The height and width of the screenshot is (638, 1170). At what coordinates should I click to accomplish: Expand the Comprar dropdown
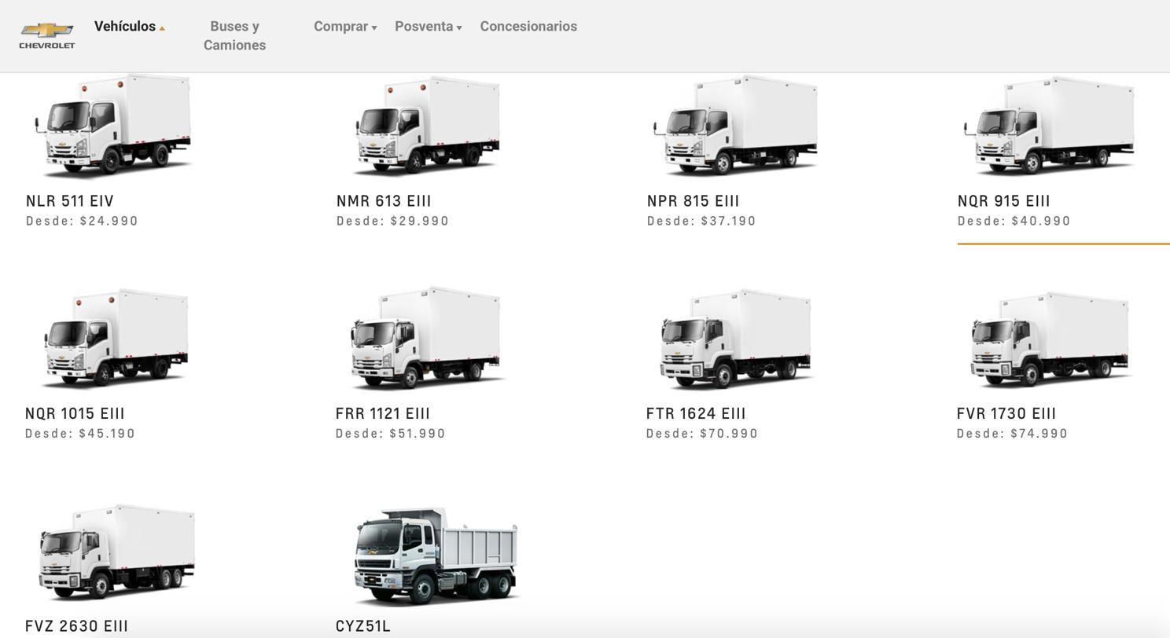(x=345, y=27)
